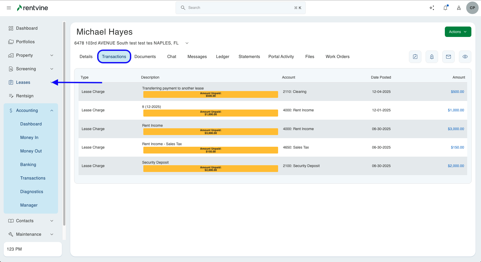Open the Work Orders tab

click(337, 57)
